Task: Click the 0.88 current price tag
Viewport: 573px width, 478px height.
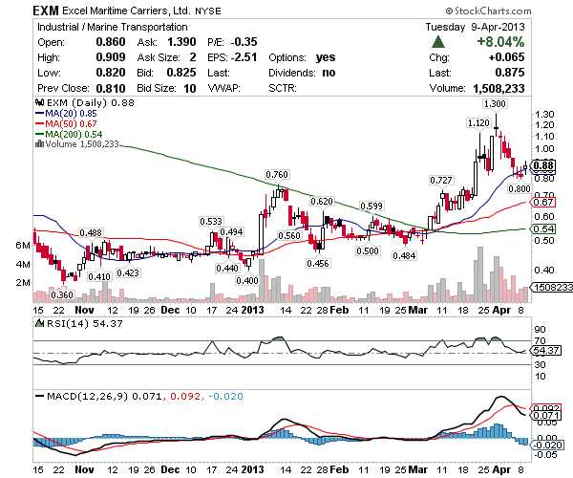Action: [x=544, y=165]
